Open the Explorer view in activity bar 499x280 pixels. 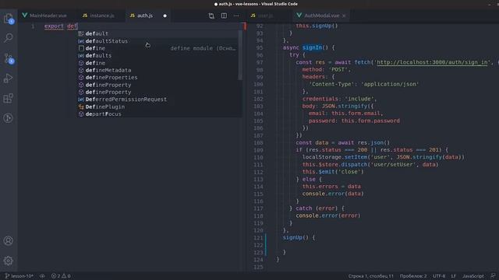[9, 19]
